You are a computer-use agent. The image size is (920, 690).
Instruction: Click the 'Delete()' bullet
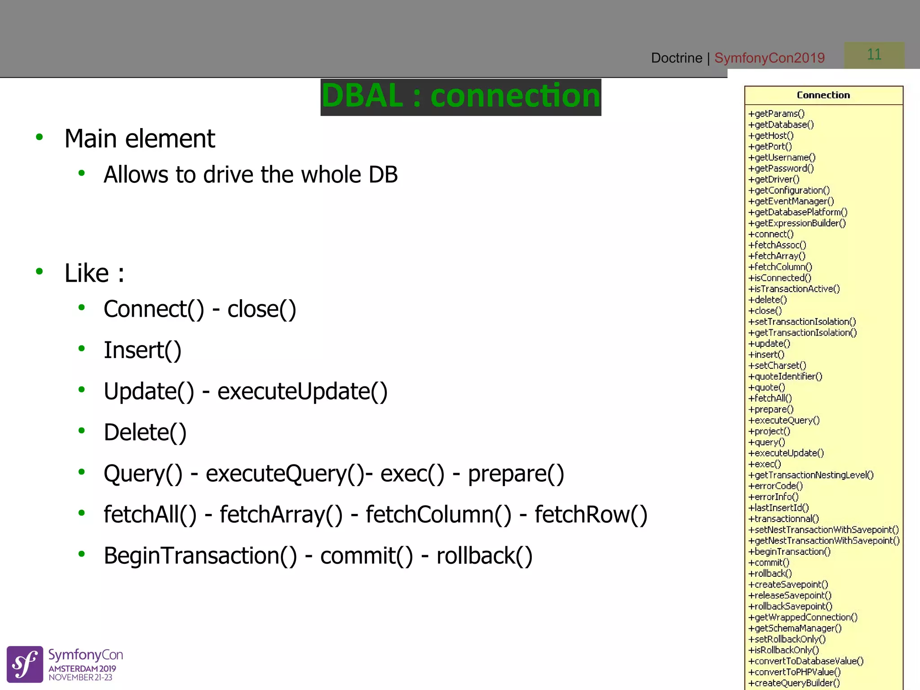(145, 432)
